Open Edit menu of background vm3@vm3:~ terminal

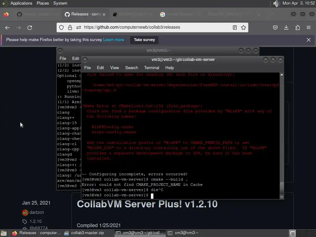point(76,58)
